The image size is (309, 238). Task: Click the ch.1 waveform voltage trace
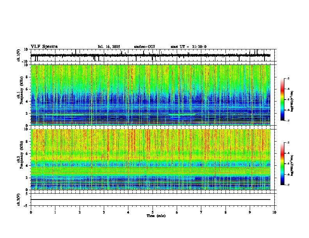(x=150, y=55)
